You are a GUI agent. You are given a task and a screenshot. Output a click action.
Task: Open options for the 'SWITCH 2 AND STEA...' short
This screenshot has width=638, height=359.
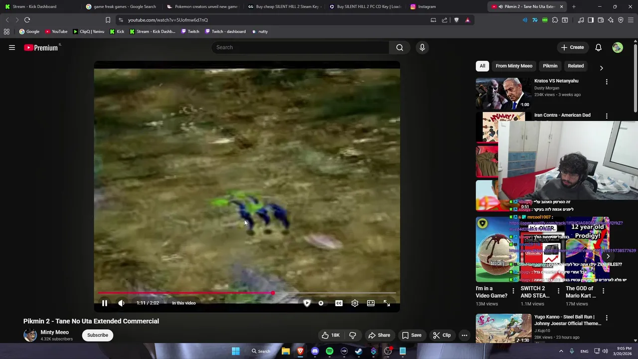(x=558, y=291)
